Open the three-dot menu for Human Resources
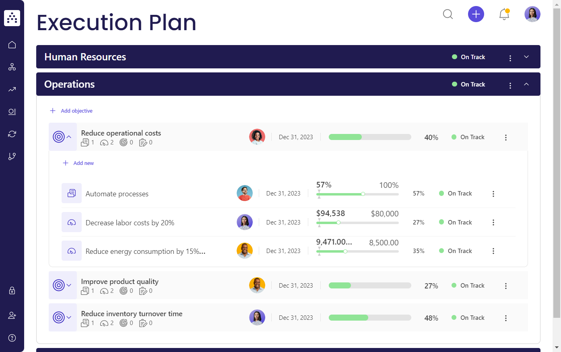561x352 pixels. tap(510, 58)
